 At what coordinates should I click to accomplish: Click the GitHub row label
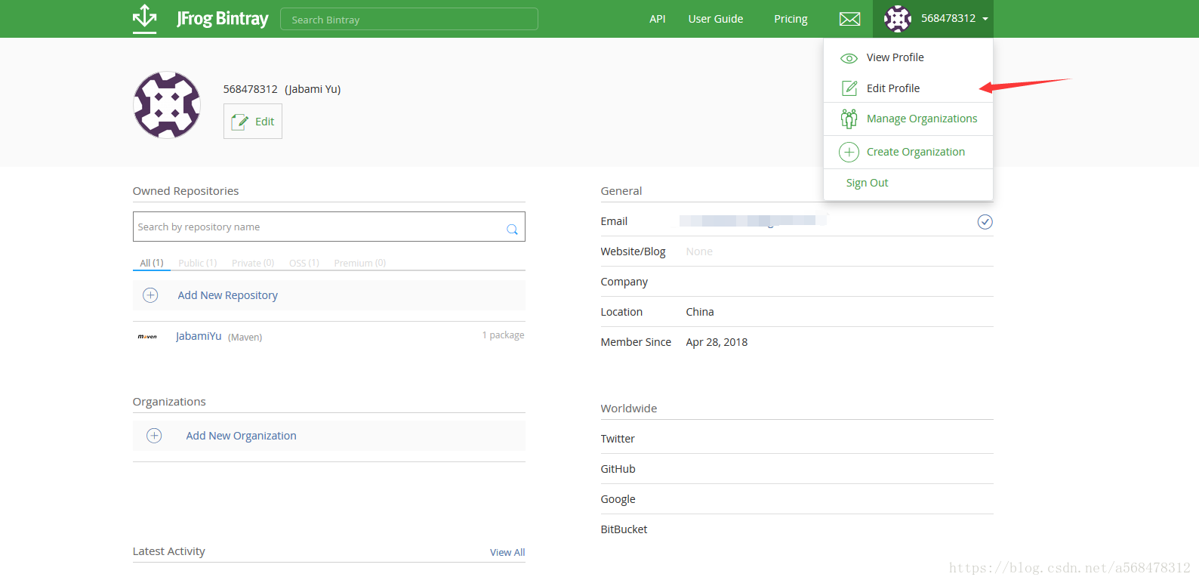pos(618,469)
